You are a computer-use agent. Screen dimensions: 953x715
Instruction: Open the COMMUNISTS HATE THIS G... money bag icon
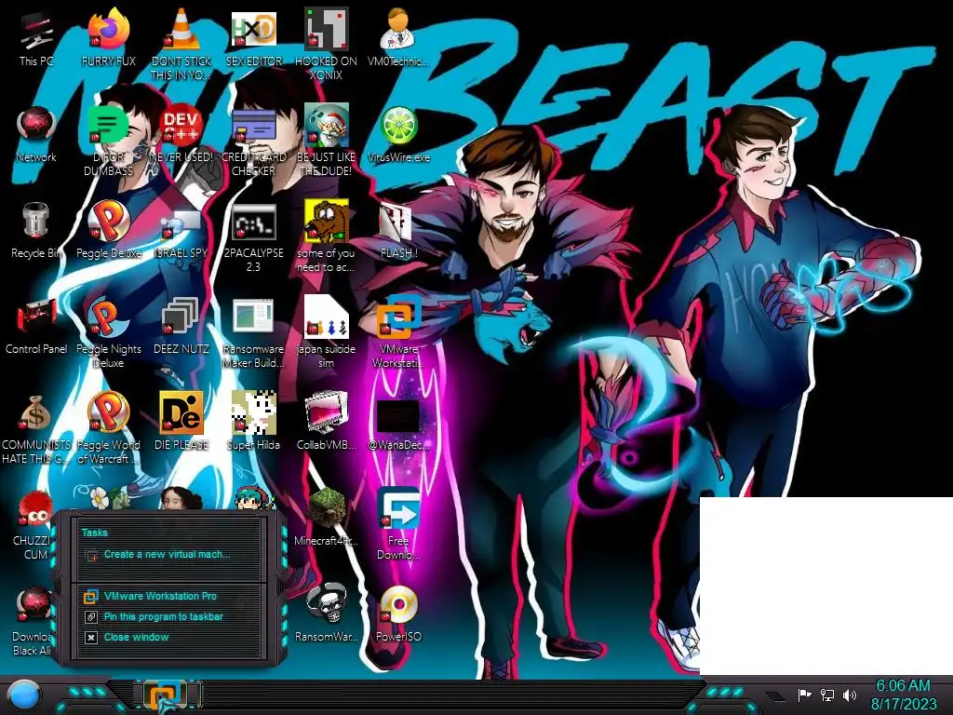pyautogui.click(x=36, y=429)
